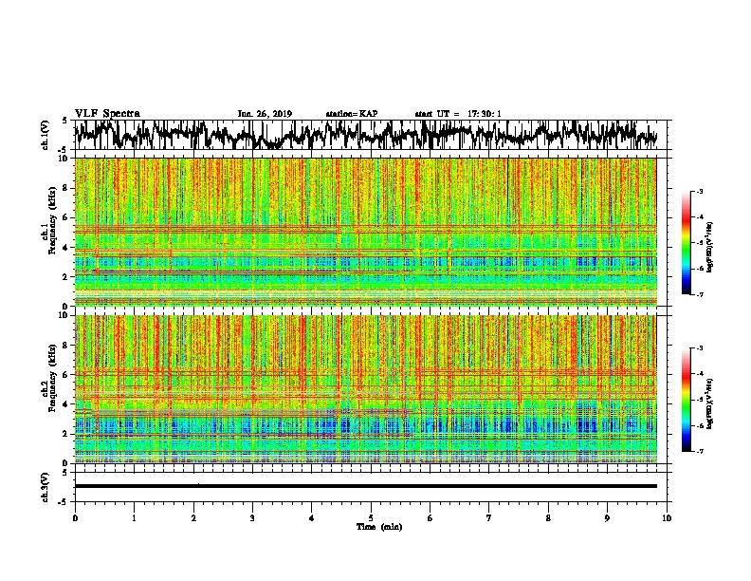This screenshot has width=751, height=581.
Task: Click the log(PSD) label beside the ch.2 color bar
Action: pyautogui.click(x=710, y=403)
